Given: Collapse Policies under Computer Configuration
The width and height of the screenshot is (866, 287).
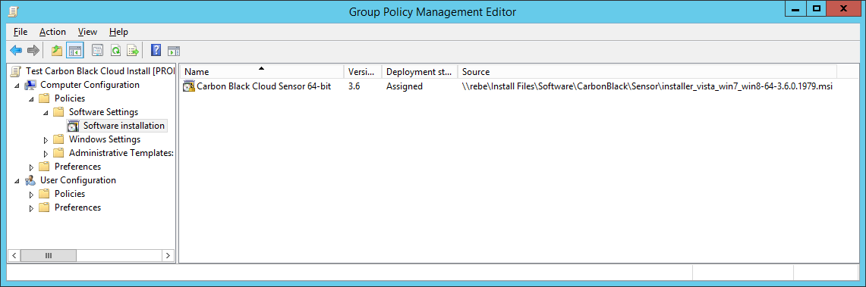Looking at the screenshot, I should [31, 99].
